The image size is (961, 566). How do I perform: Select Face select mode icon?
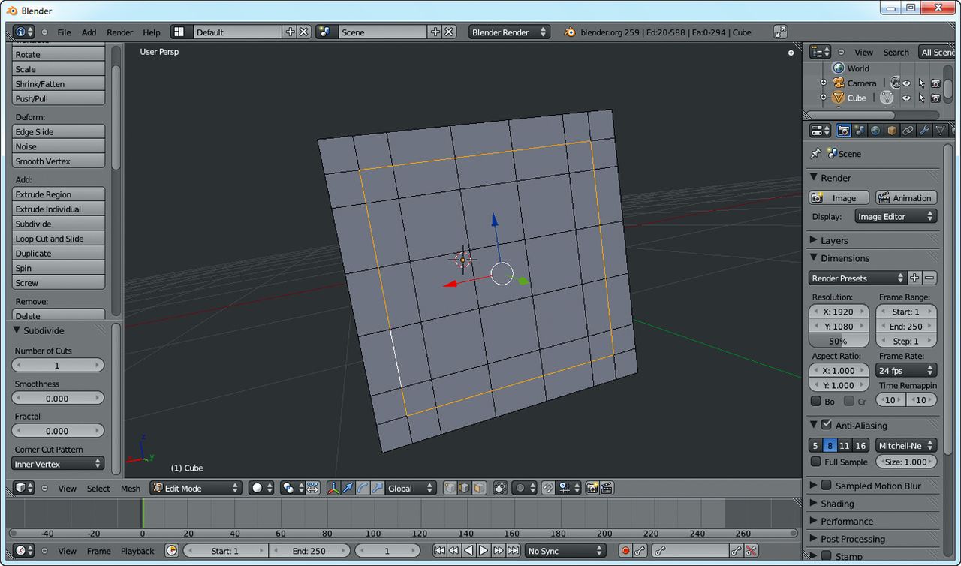click(x=479, y=488)
